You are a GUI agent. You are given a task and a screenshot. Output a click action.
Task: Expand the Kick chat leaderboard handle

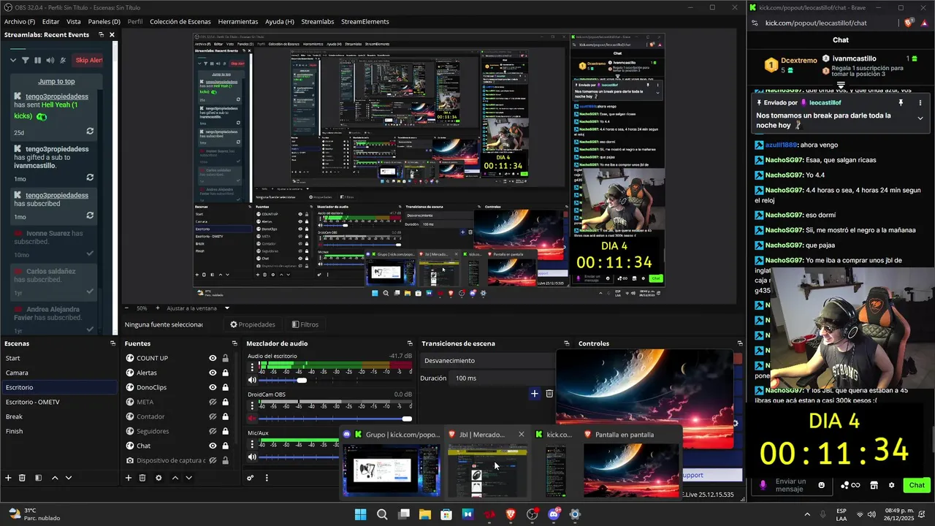coord(841,85)
